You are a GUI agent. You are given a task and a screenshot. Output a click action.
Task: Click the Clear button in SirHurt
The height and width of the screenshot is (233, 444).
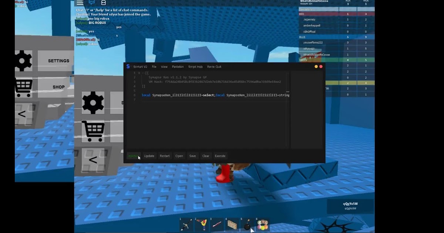click(x=206, y=156)
